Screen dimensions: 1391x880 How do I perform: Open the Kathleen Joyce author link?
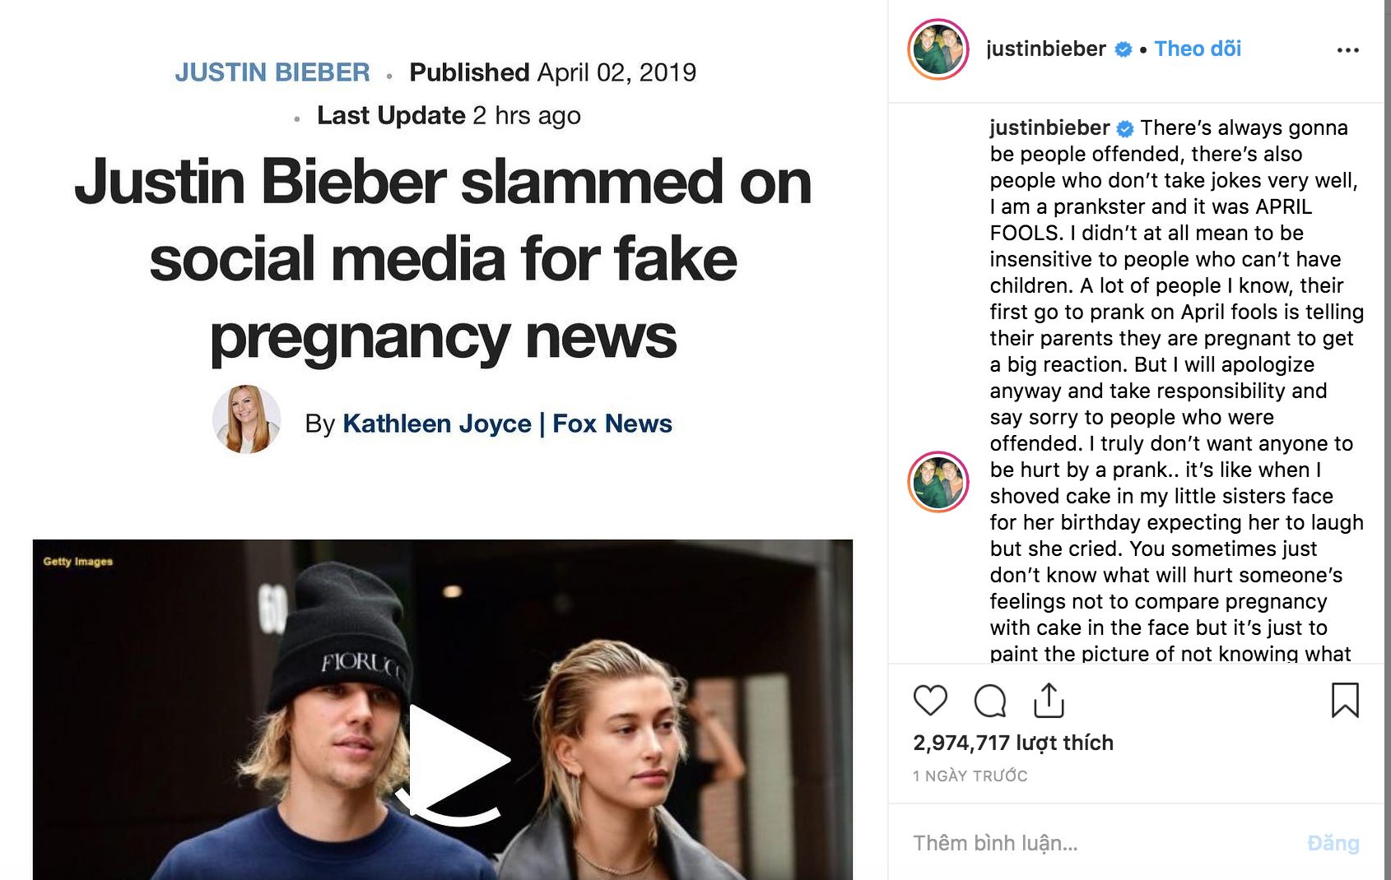tap(437, 424)
